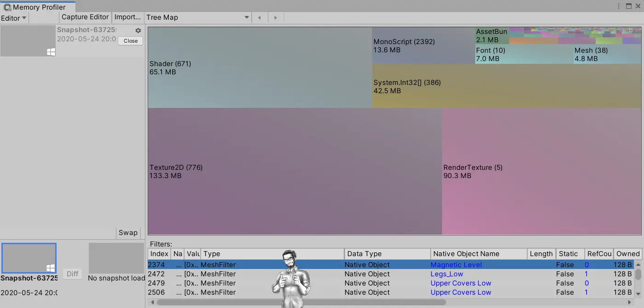Open the Editor mode dropdown
Image resolution: width=644 pixels, height=308 pixels.
(13, 18)
